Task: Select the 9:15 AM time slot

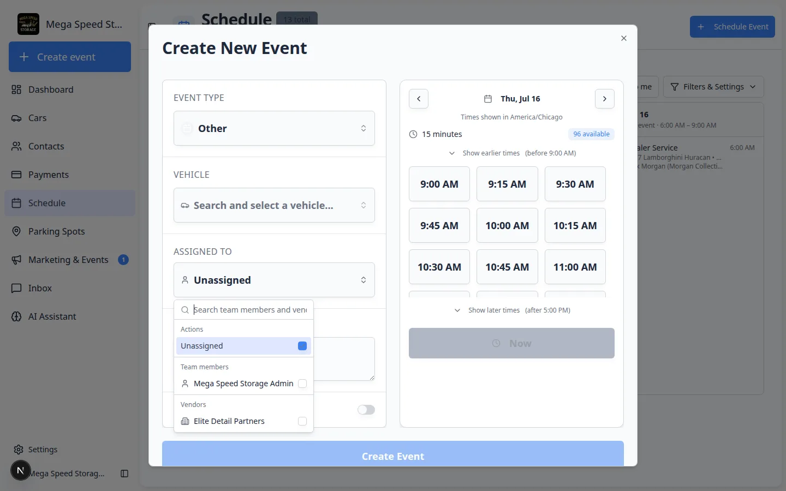Action: (x=507, y=184)
